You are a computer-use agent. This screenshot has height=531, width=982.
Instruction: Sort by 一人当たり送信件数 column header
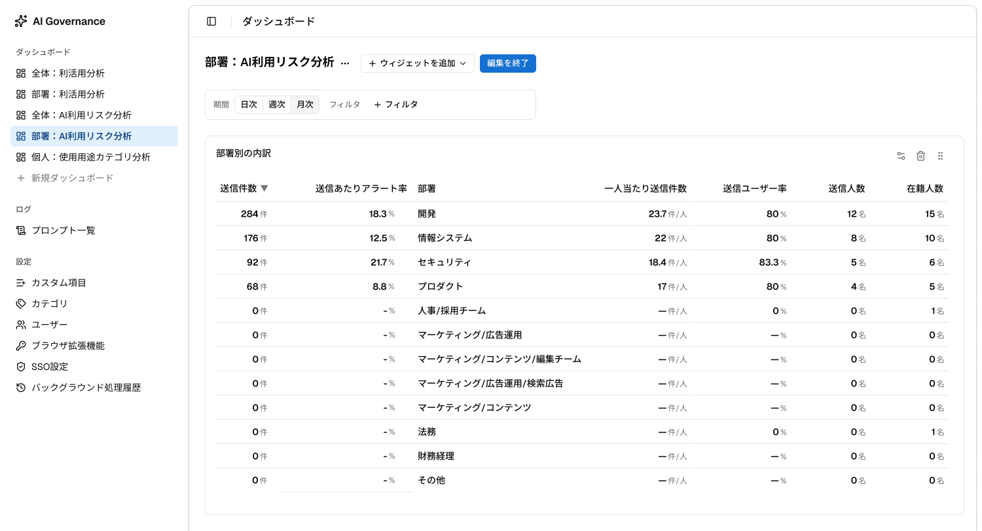tap(646, 189)
